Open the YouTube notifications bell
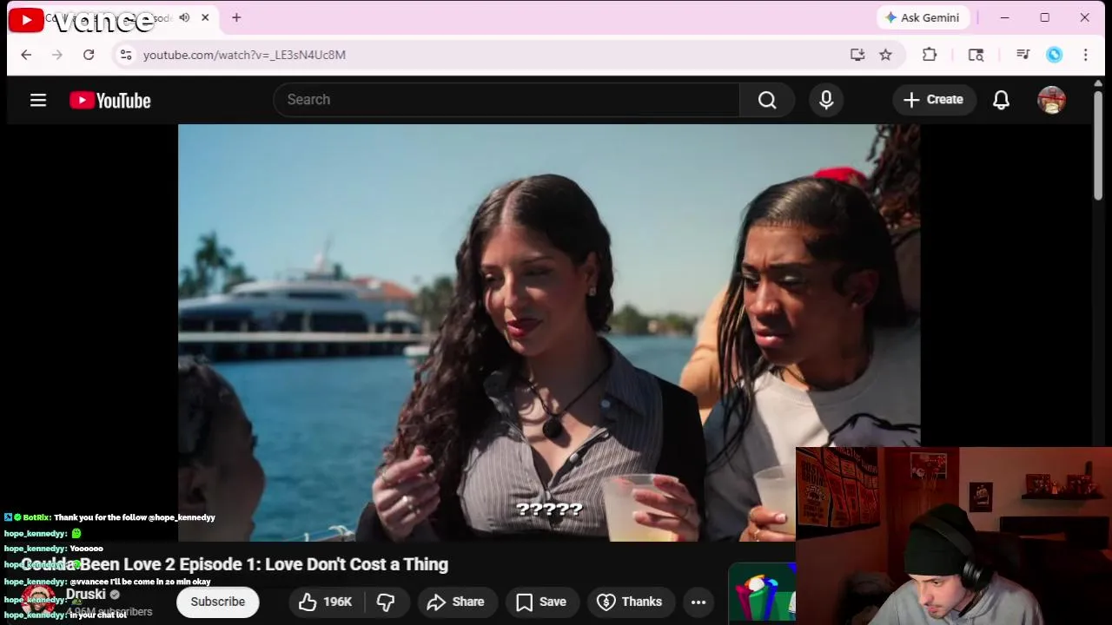1112x625 pixels. [1001, 100]
